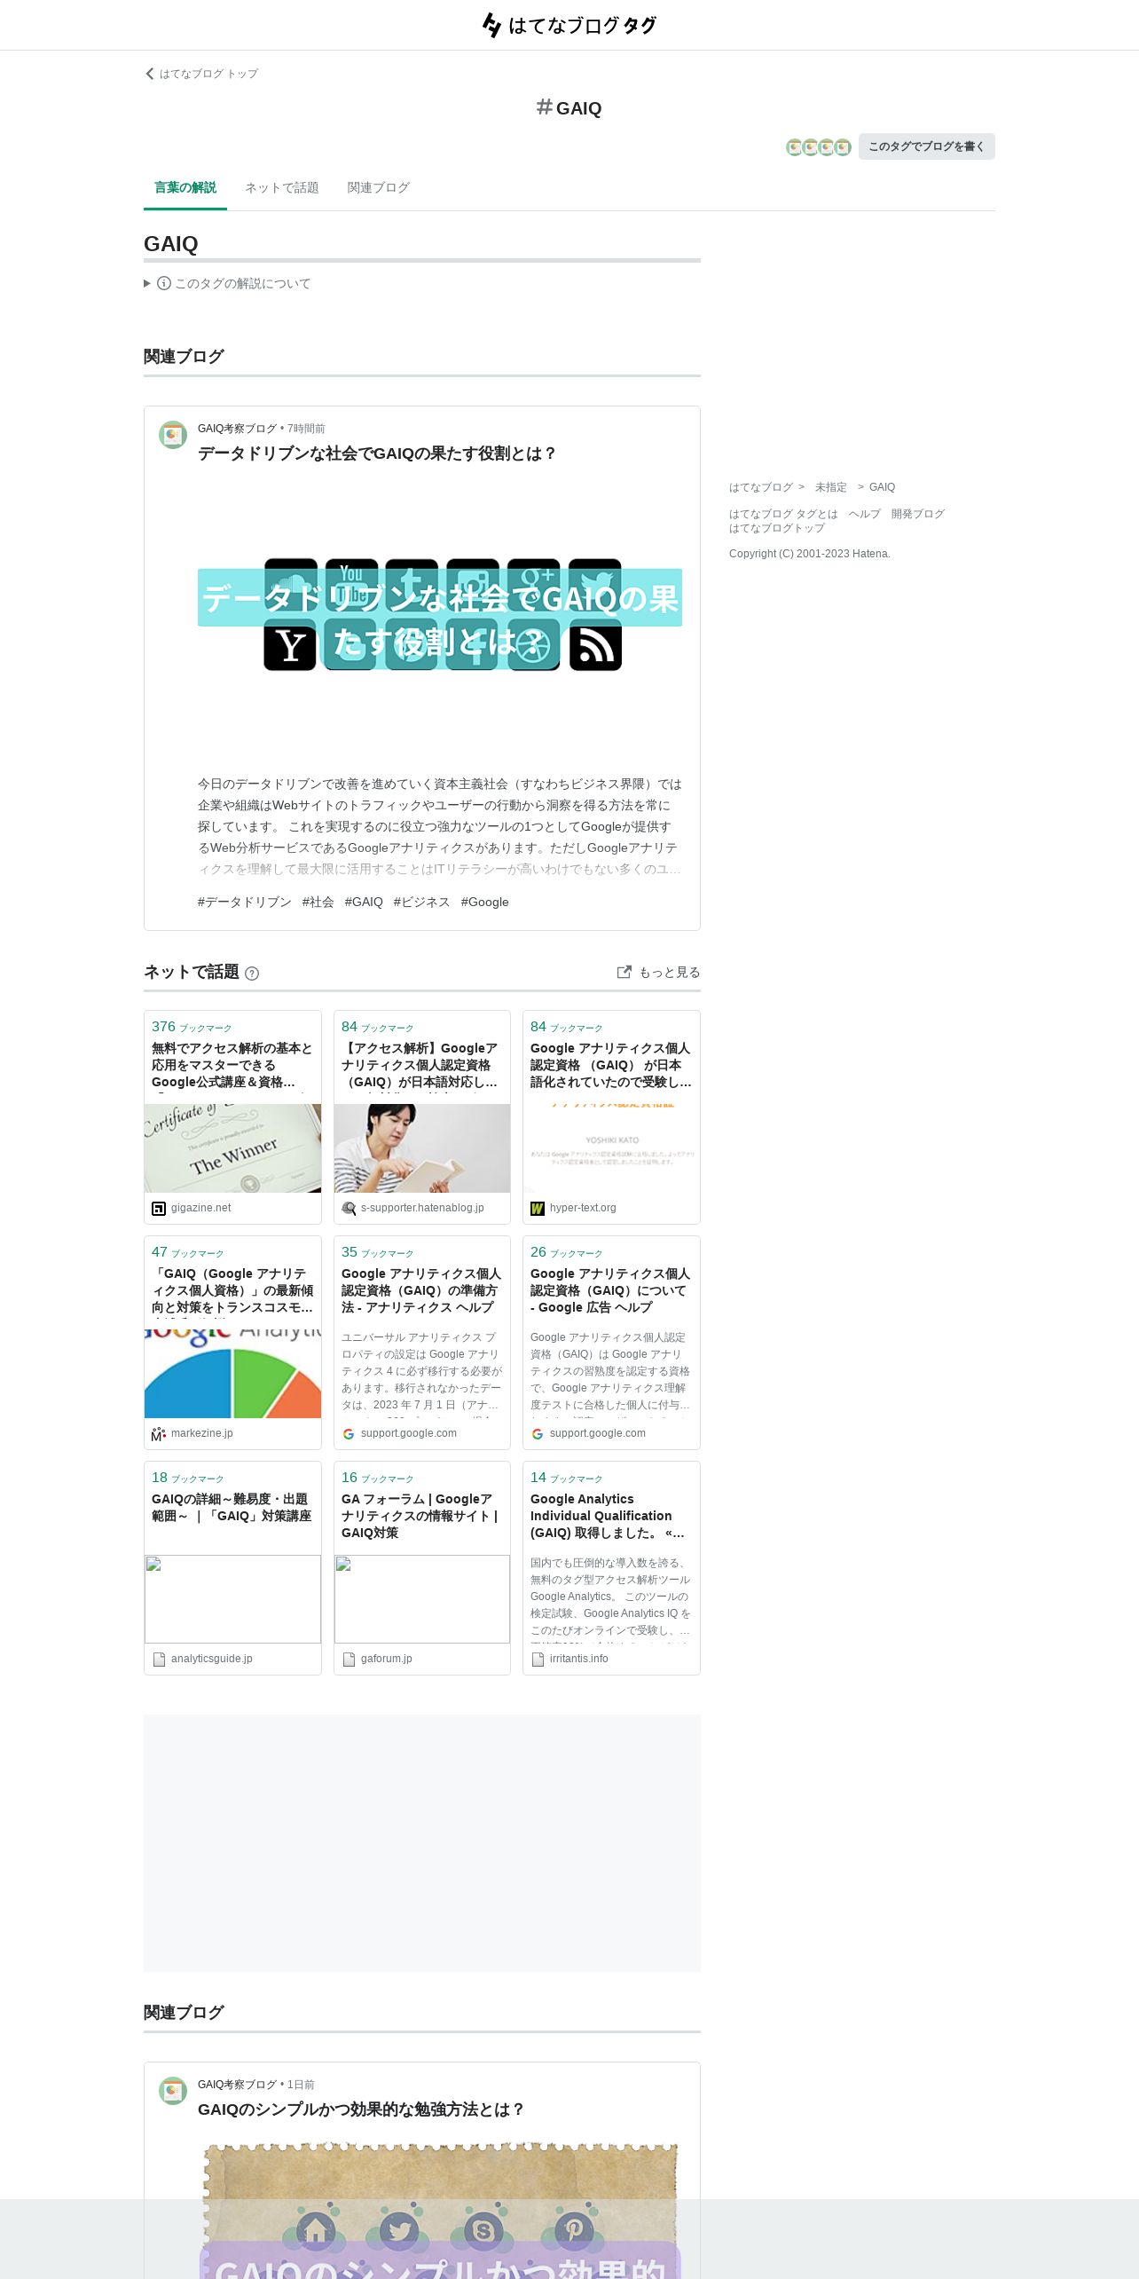Open 開発ブログ footer link

pos(918,514)
